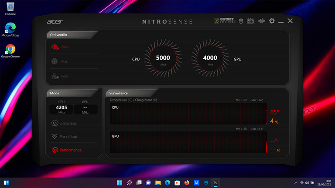Open the keyboard lighting icon
Image resolution: width=335 pixels, height=188 pixels.
click(250, 21)
